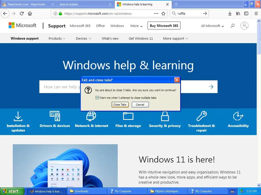Click the browser Forward arrow button
This screenshot has width=261, height=195.
[14, 13]
